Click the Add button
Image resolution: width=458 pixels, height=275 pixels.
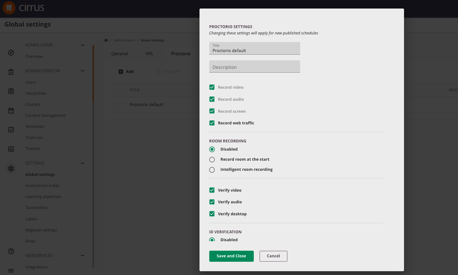(126, 72)
